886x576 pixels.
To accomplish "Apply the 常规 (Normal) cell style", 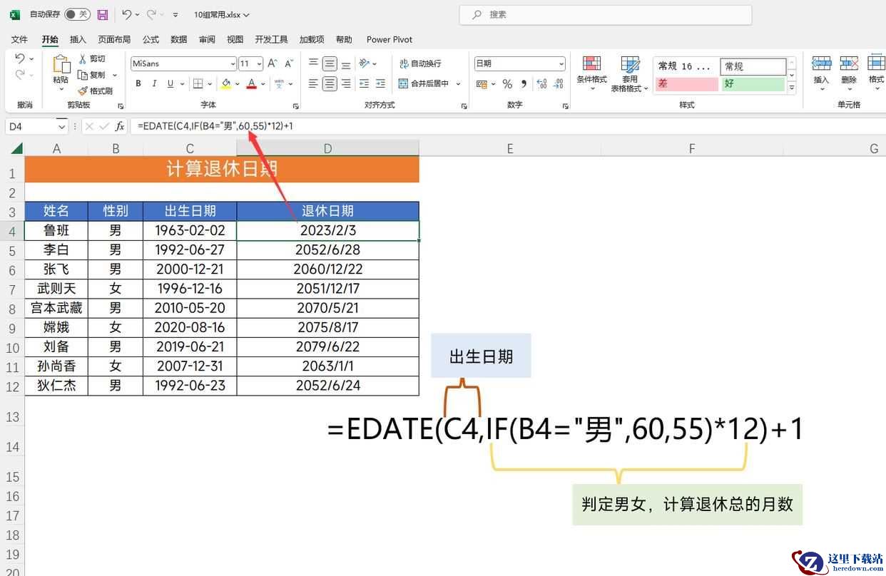I will click(x=753, y=66).
